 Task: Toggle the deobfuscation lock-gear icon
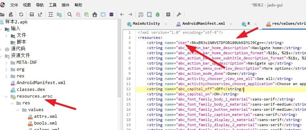point(141,14)
